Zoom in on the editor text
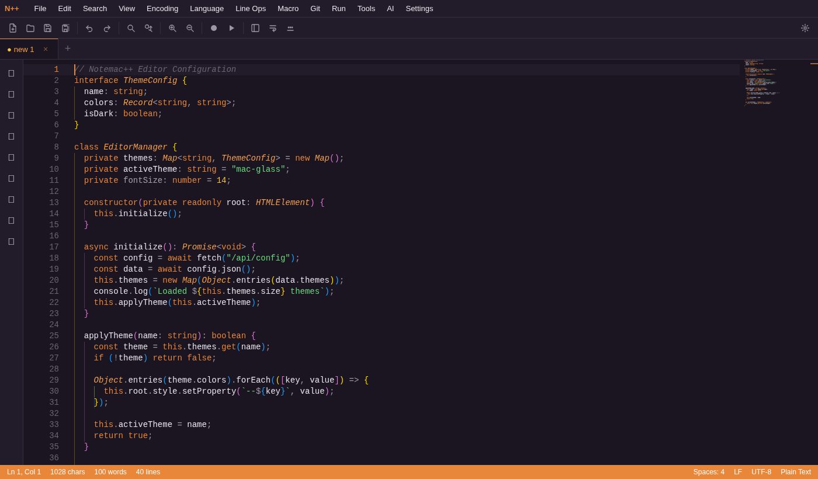 [172, 27]
